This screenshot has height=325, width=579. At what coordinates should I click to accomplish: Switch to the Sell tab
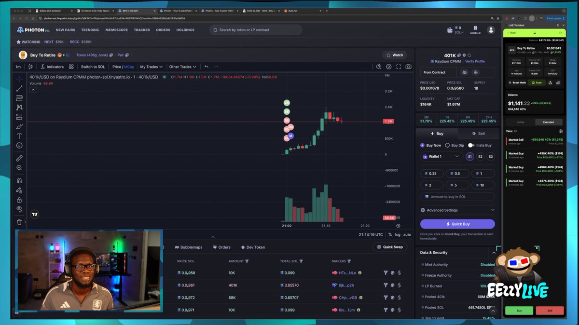479,134
